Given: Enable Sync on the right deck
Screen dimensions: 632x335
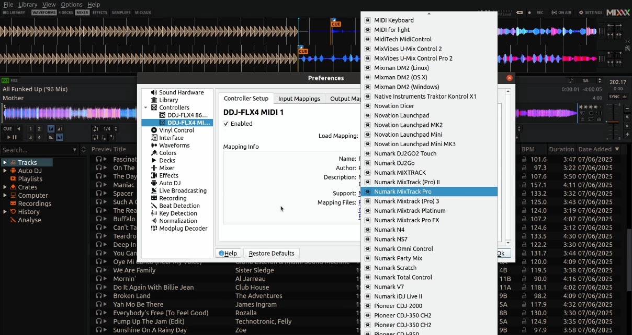Looking at the screenshot, I should point(614,97).
